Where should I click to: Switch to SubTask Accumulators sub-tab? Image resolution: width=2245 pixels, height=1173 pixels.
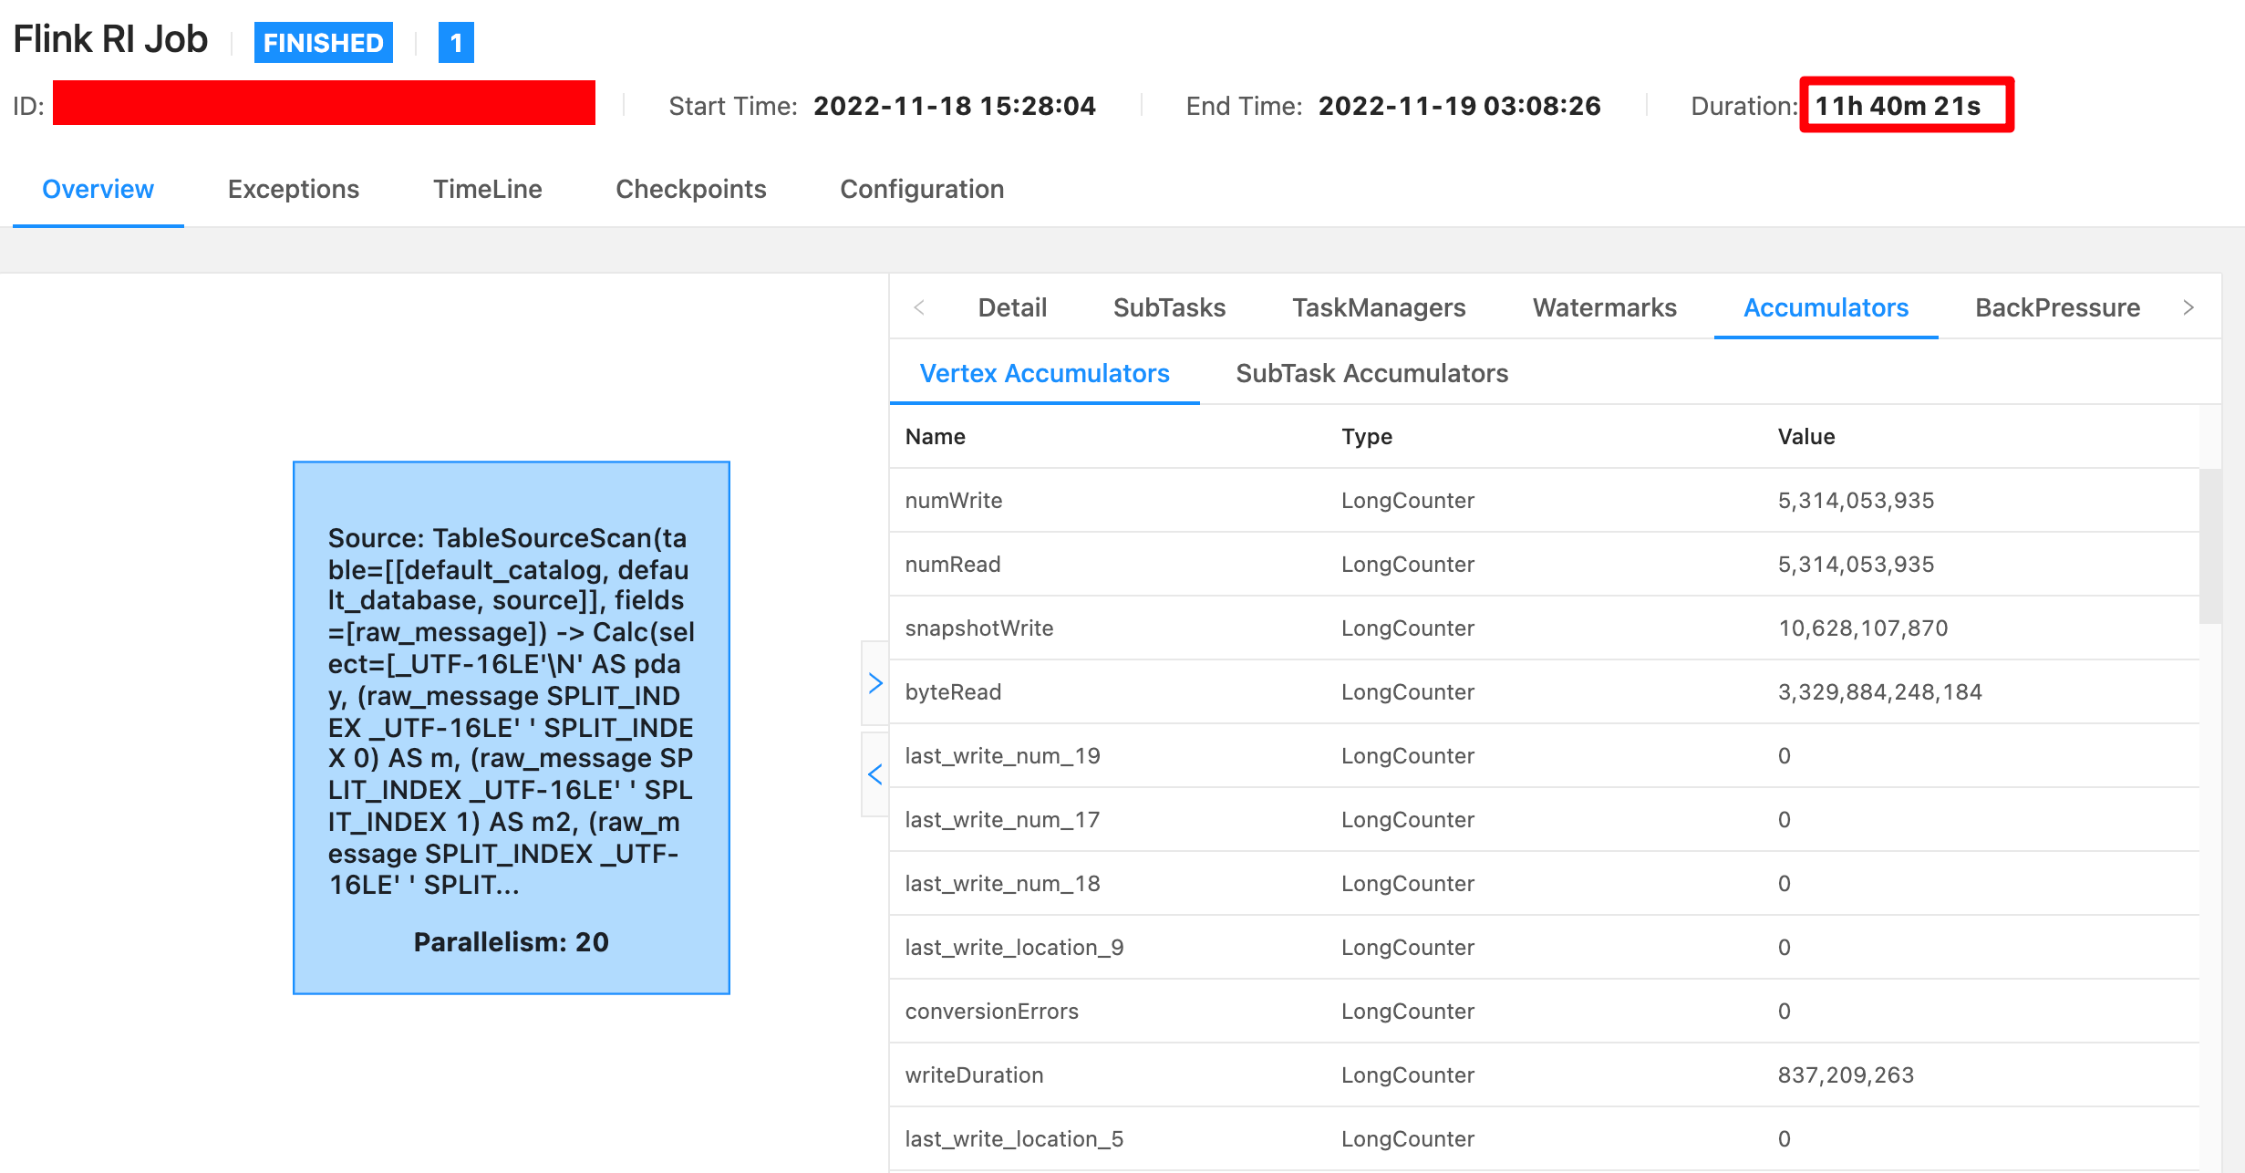[1371, 373]
